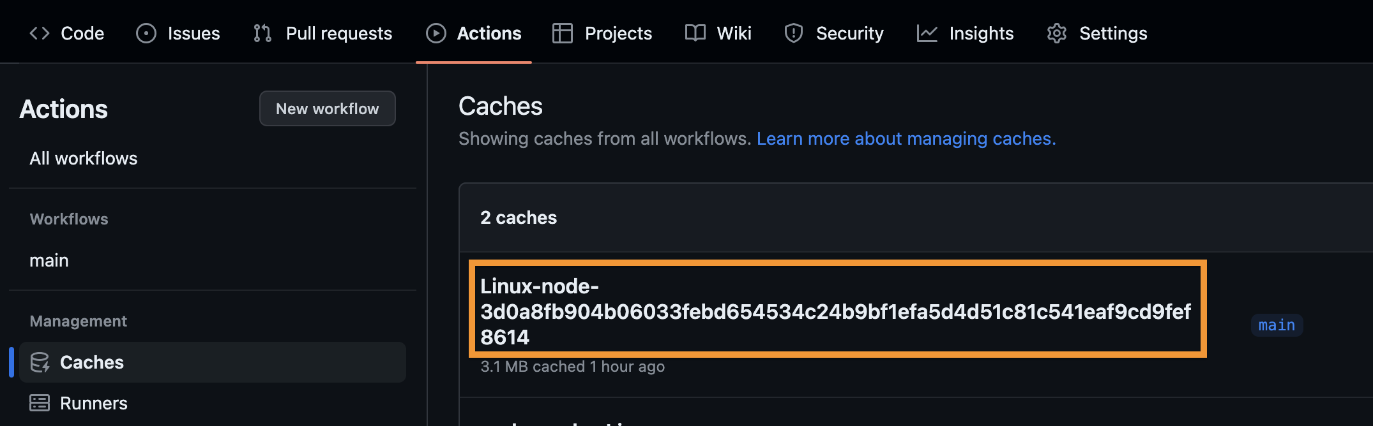Viewport: 1373px width, 426px height.
Task: Click the Pull requests branch icon
Action: pyautogui.click(x=262, y=33)
